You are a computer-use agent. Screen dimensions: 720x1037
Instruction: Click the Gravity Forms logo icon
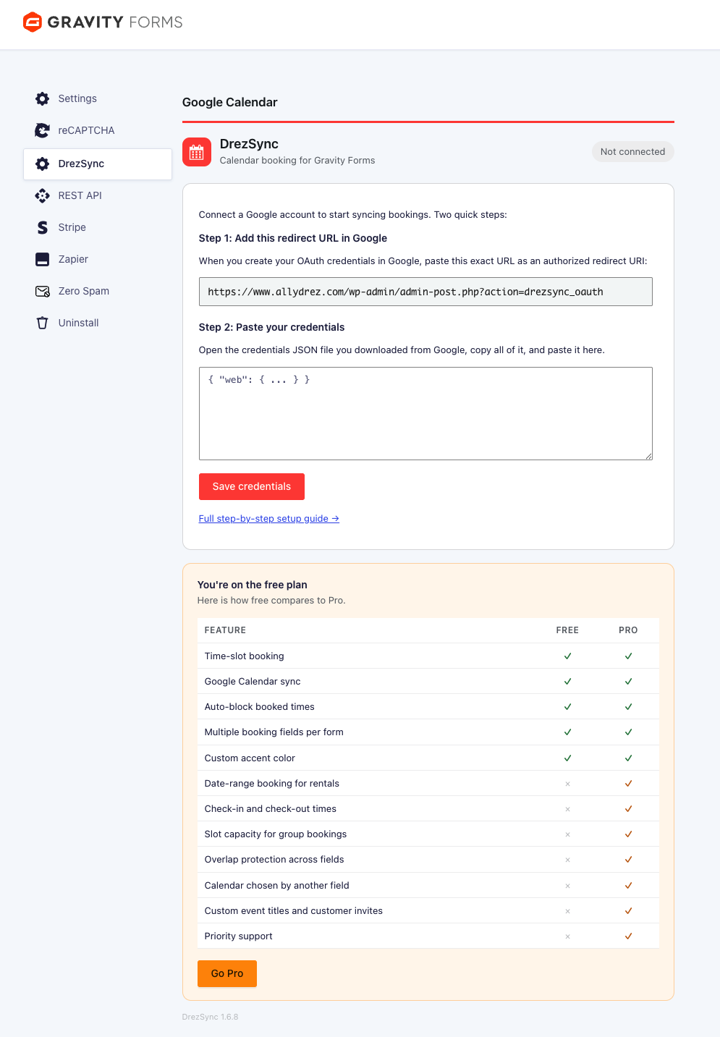tap(33, 22)
